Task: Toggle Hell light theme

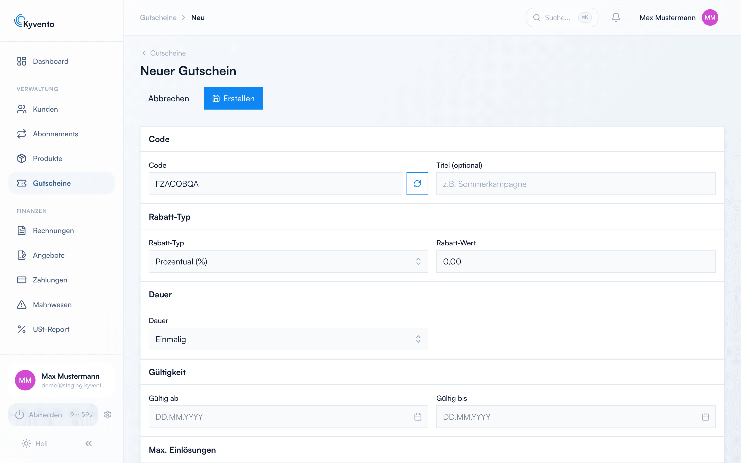Action: [x=34, y=443]
